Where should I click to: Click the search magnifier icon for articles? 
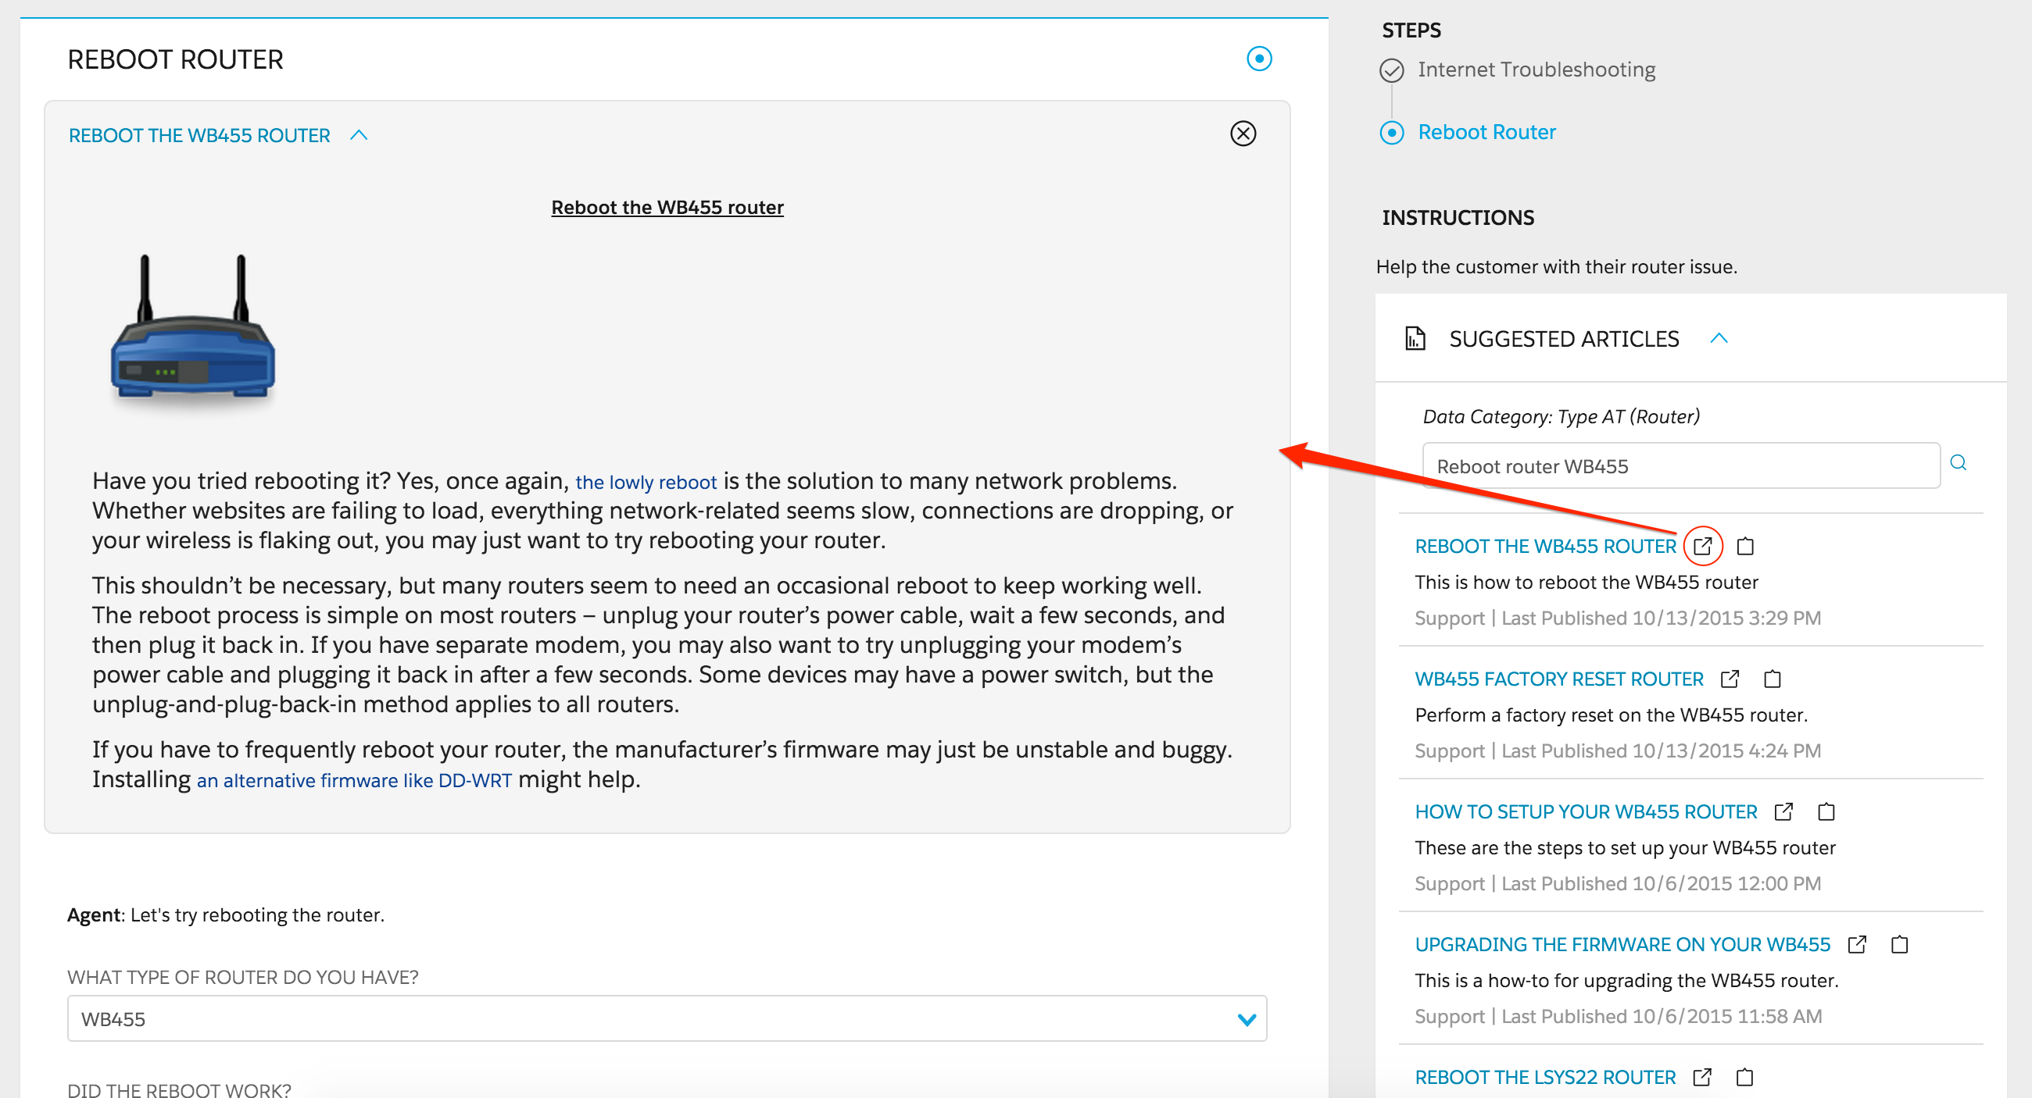(x=1958, y=462)
